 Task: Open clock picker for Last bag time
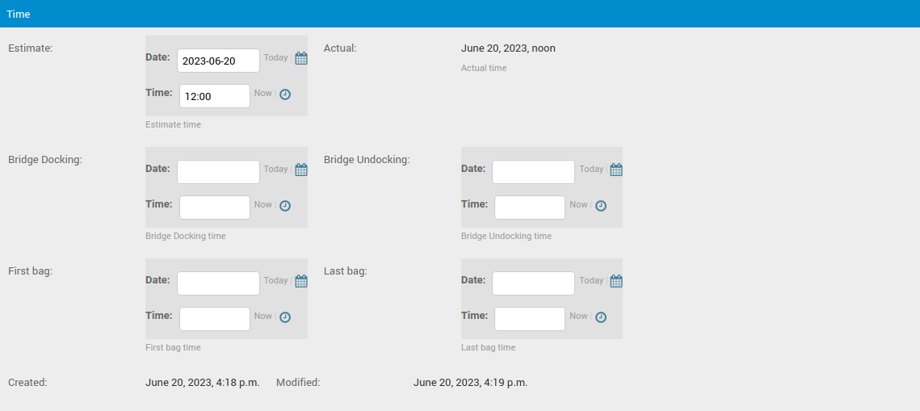tap(601, 317)
